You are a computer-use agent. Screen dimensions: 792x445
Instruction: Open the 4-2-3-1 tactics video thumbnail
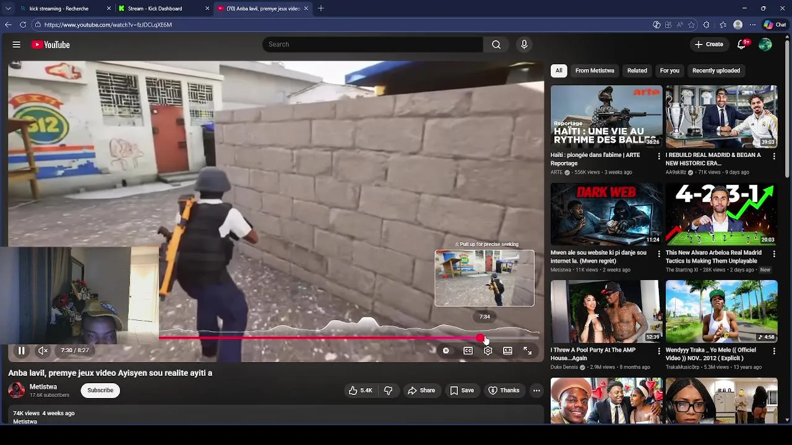[721, 214]
